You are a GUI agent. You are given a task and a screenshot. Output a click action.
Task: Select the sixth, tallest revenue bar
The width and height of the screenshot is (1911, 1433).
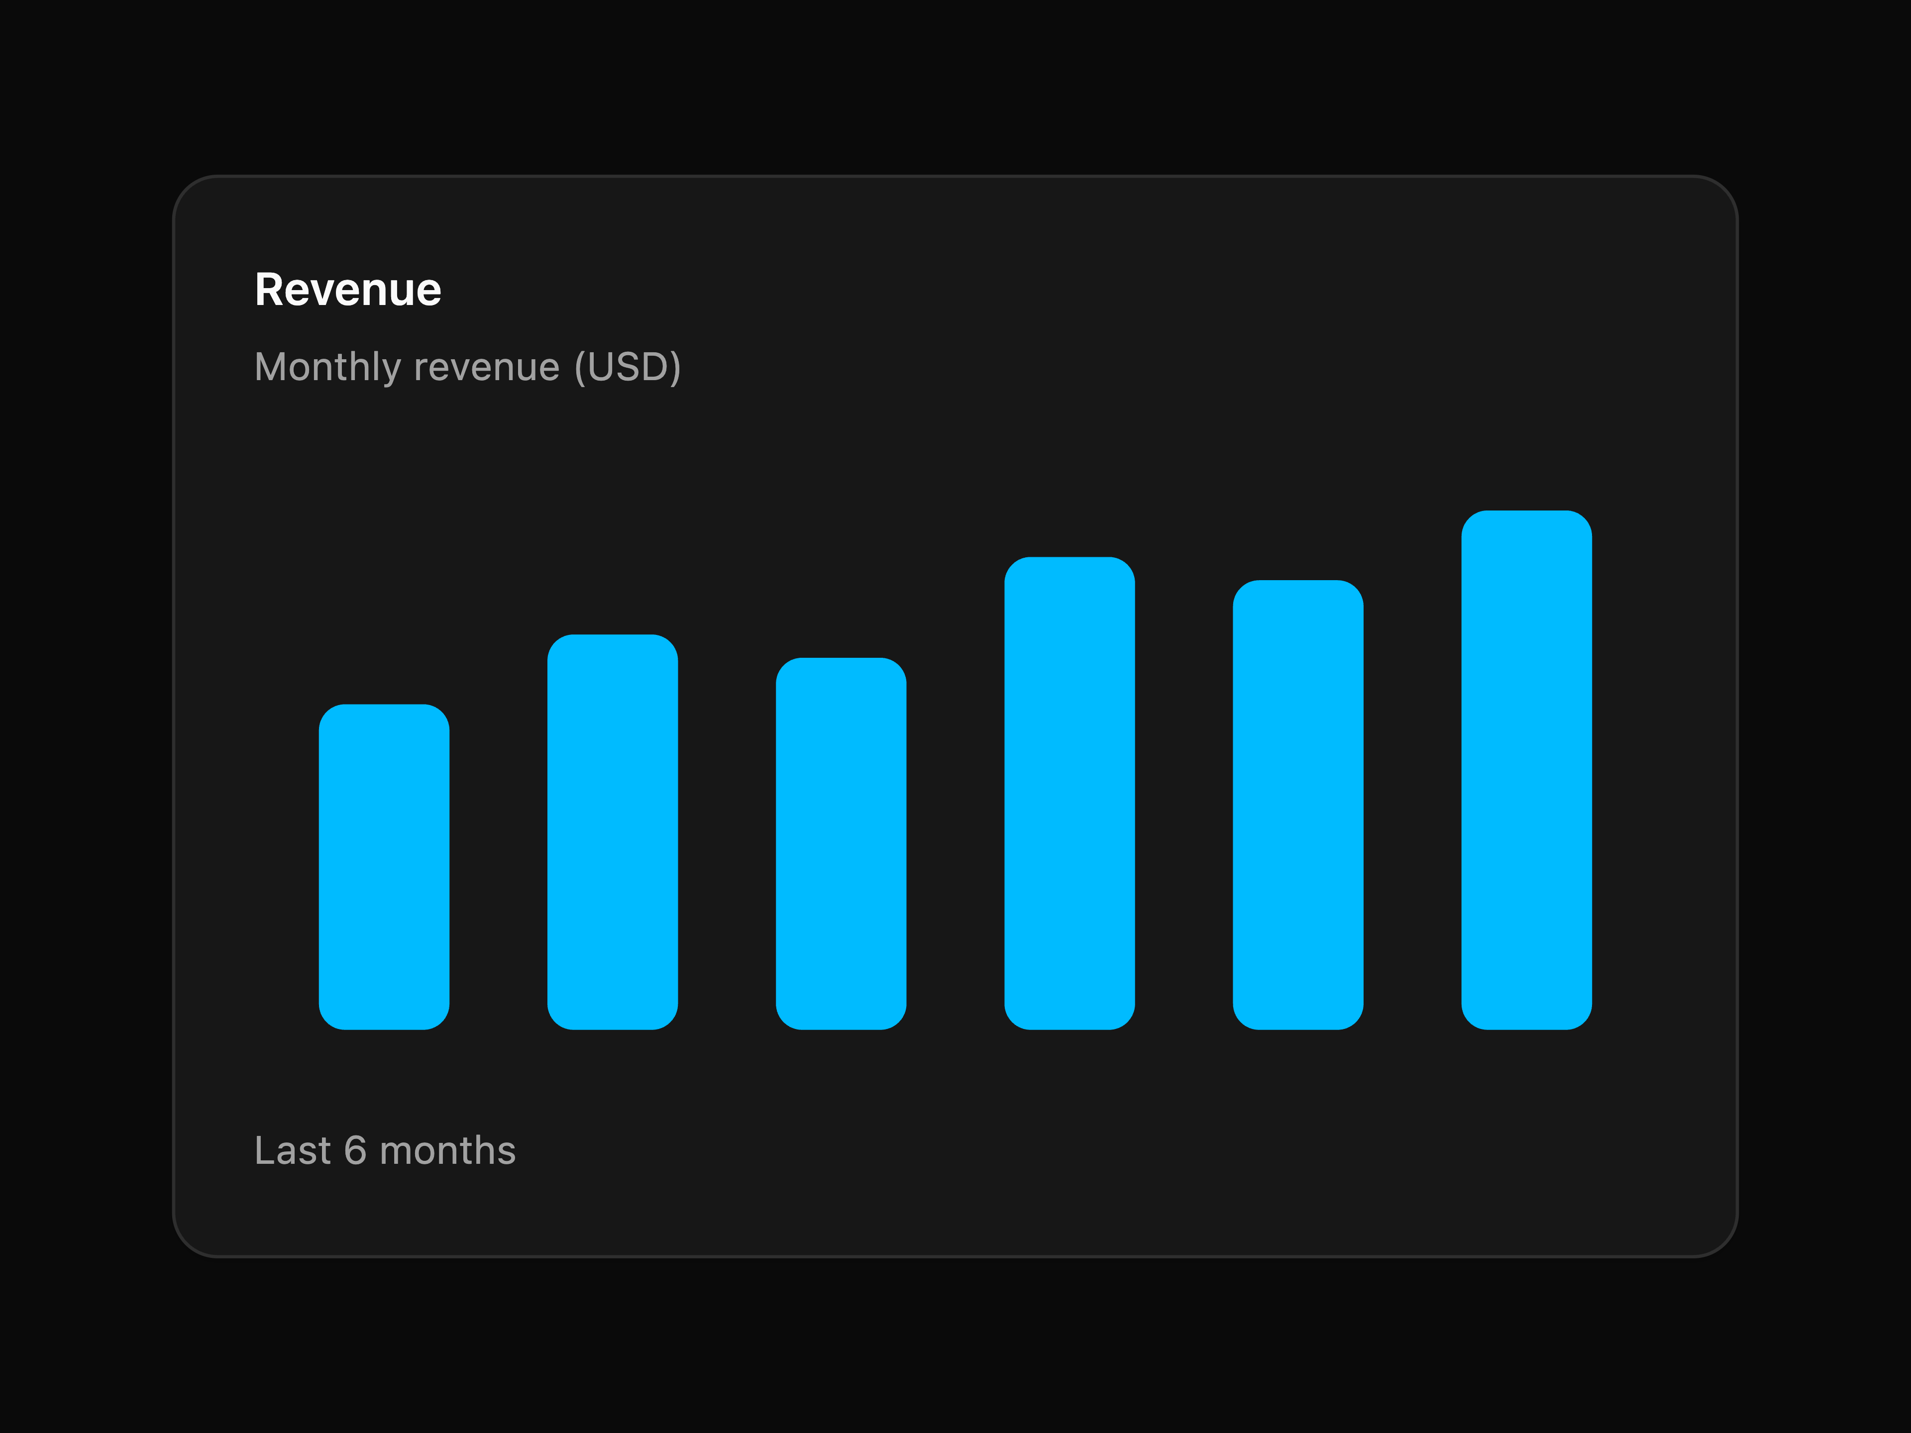click(x=1526, y=770)
